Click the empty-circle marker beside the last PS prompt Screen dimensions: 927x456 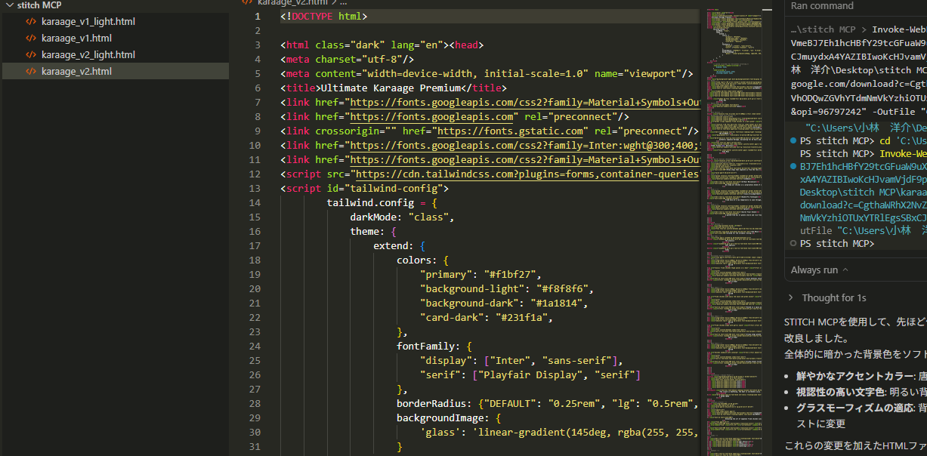coord(793,244)
